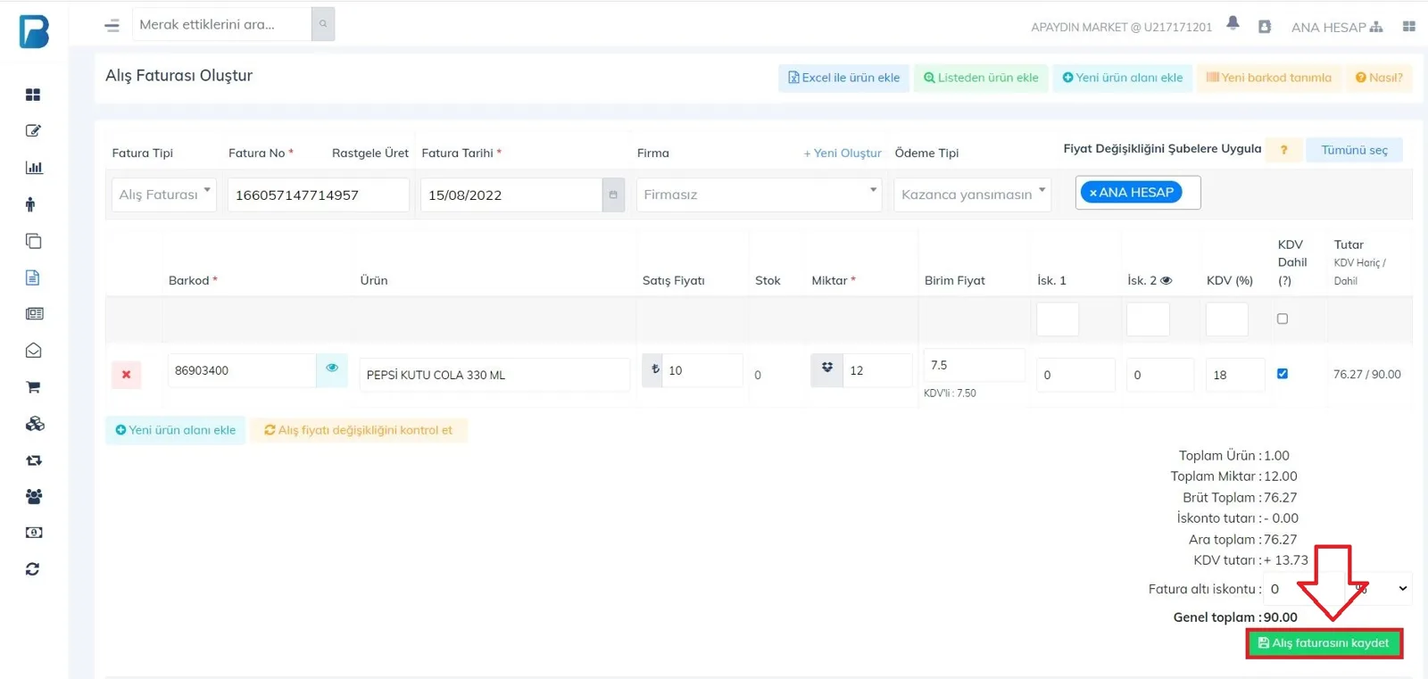
Task: Open the envelope icon in sidebar
Action: pos(33,351)
